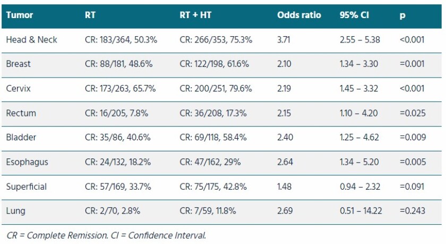This screenshot has height=244, width=446.
Task: Select the Breast tumor row label
Action: coord(19,64)
